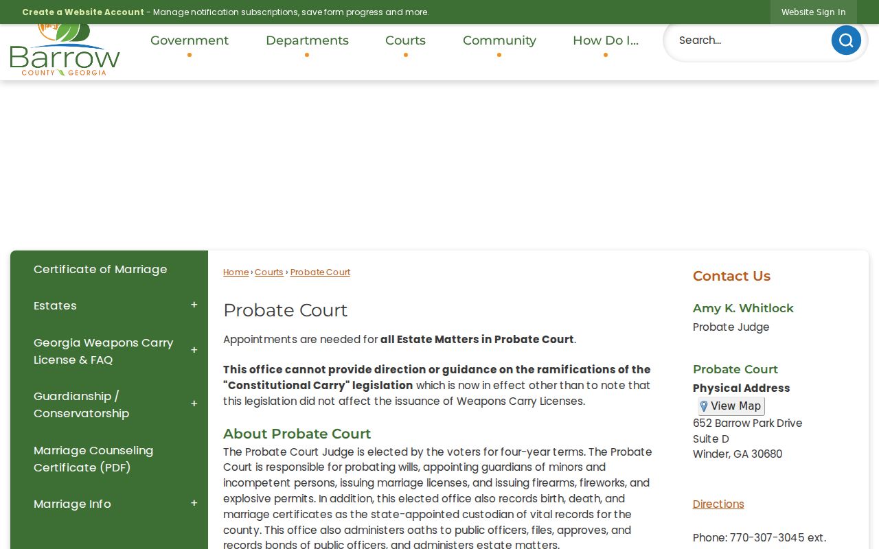Viewport: 879px width, 549px height.
Task: Expand the Estates submenu
Action: 194,305
